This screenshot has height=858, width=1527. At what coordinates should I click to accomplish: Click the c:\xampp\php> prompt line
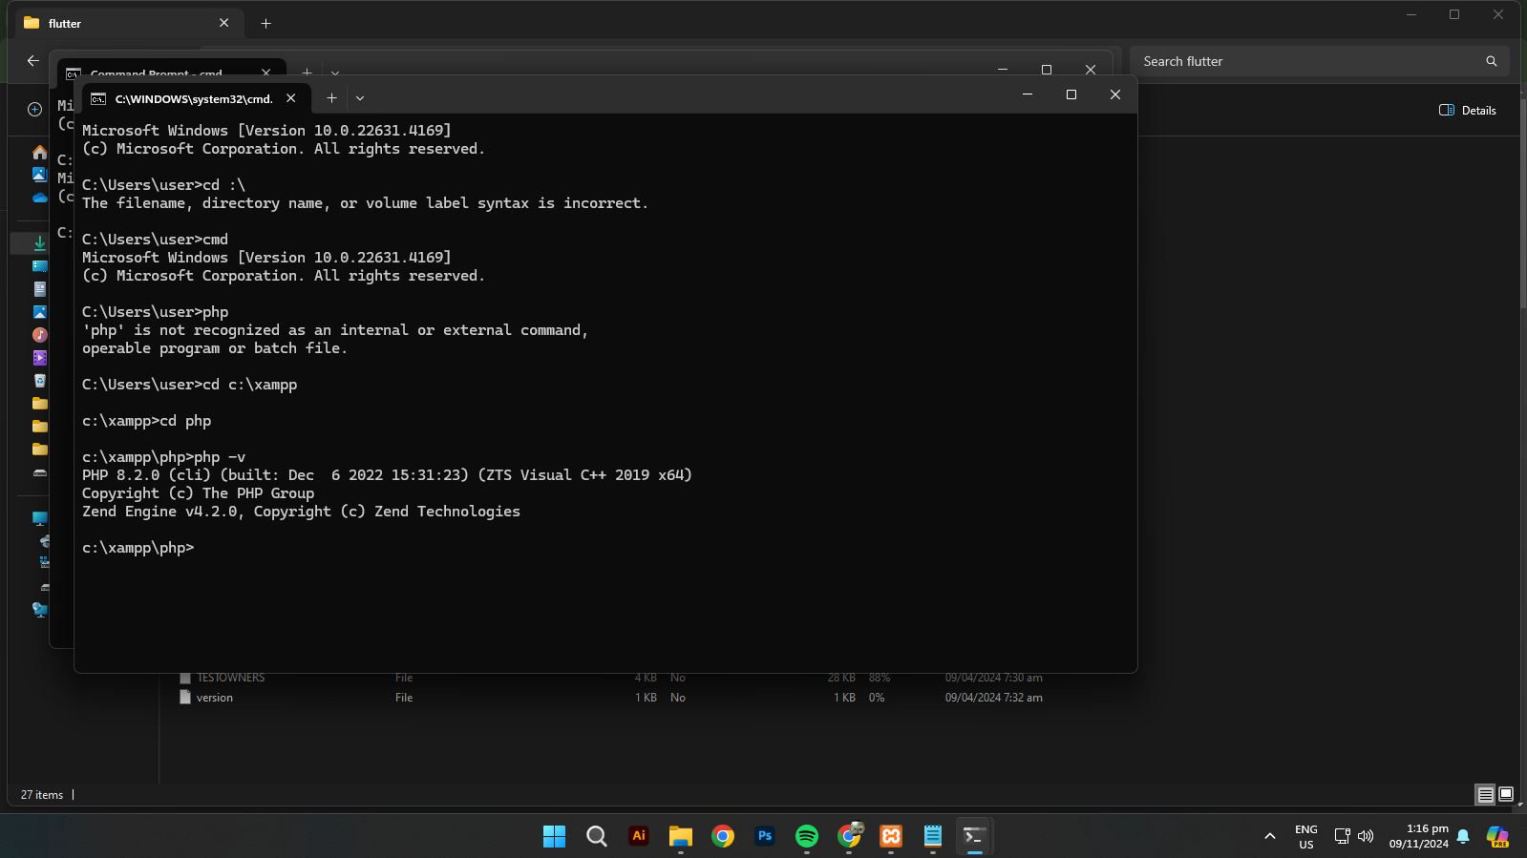[138, 548]
